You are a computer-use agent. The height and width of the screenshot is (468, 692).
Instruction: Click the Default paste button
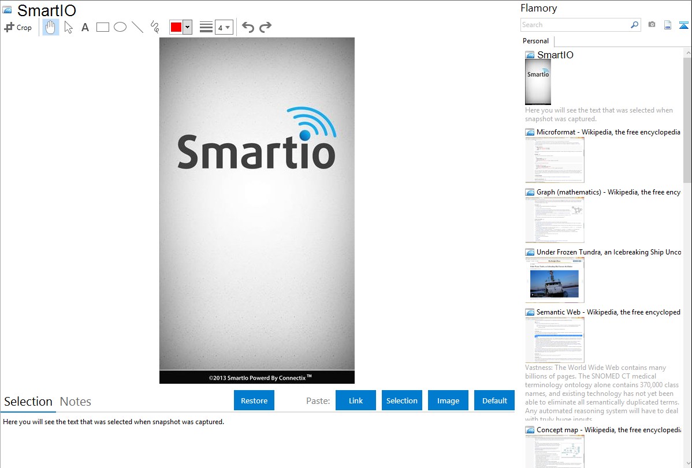[x=494, y=400]
